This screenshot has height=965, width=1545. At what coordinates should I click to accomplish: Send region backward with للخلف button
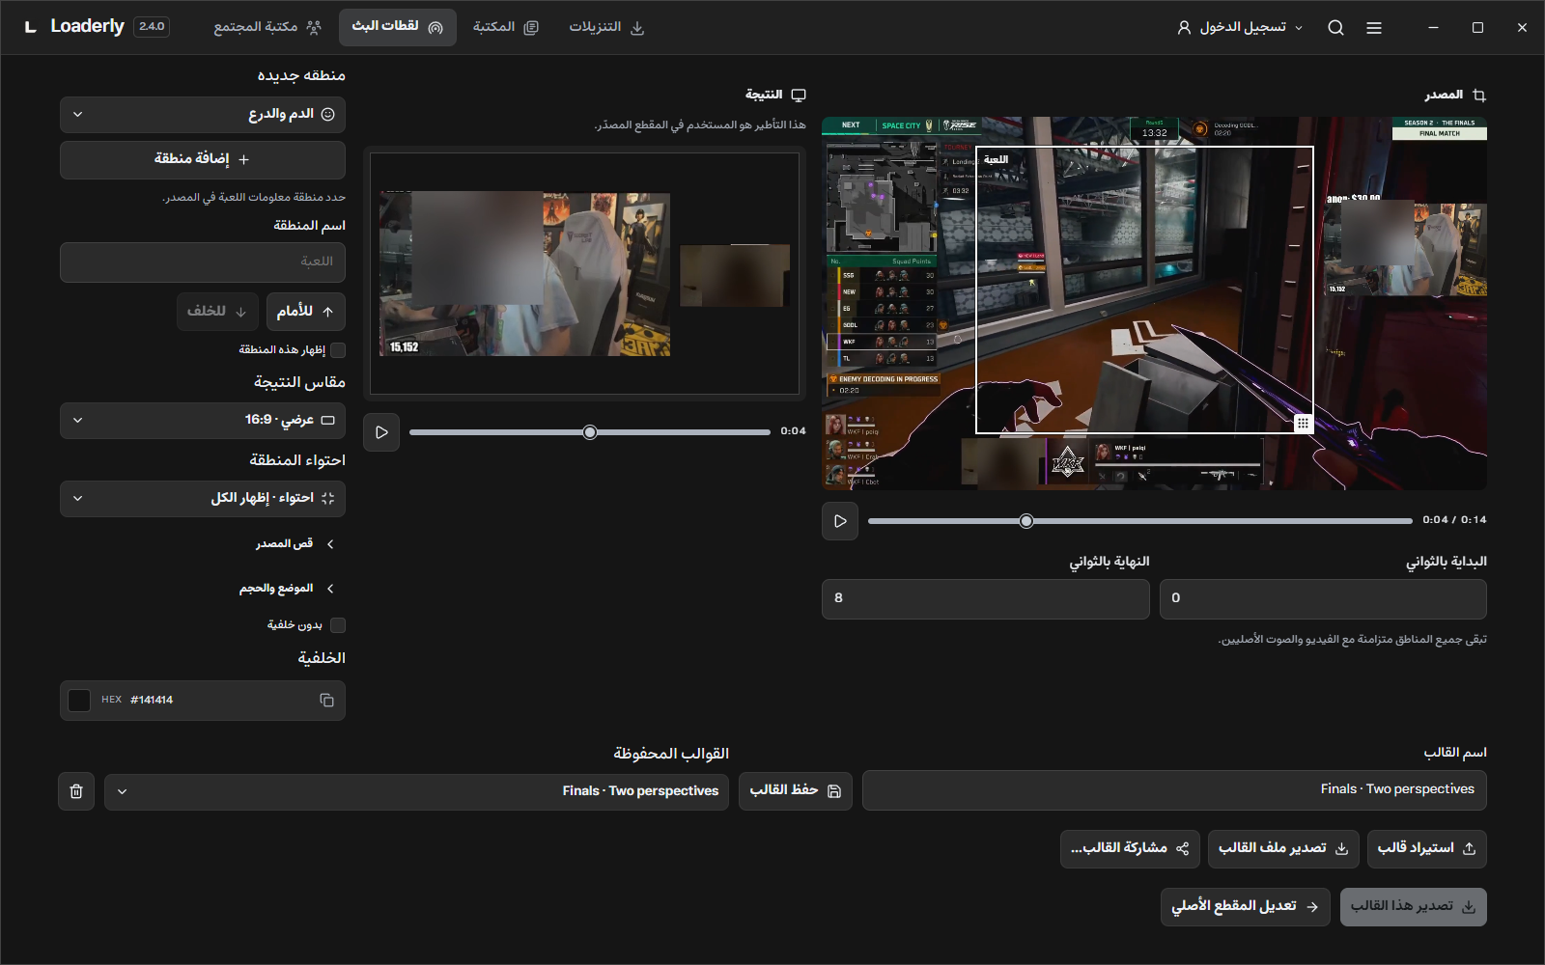(217, 312)
